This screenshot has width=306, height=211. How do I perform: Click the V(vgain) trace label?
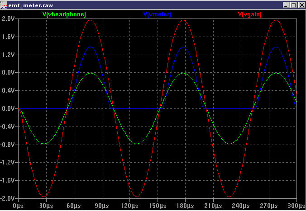[249, 14]
